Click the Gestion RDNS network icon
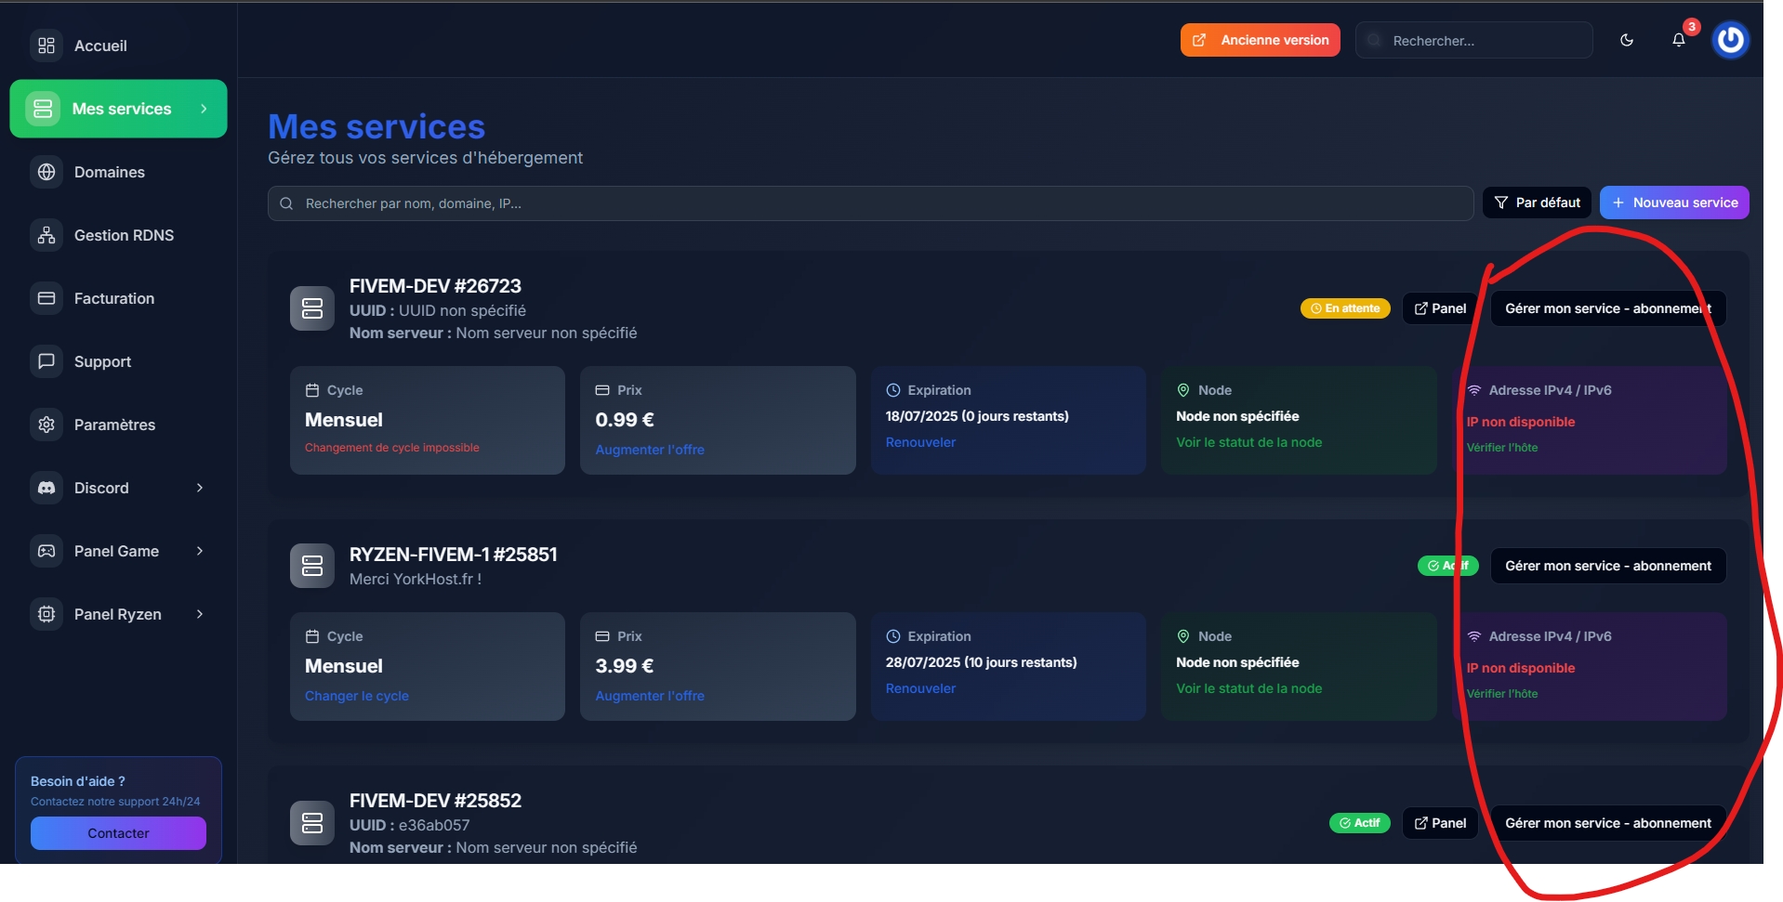 tap(46, 235)
